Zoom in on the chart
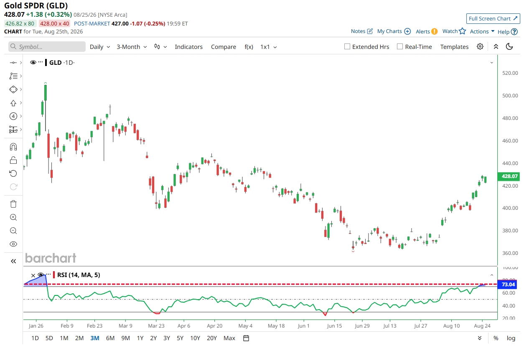Screen dimensions: 524x346 13,217
